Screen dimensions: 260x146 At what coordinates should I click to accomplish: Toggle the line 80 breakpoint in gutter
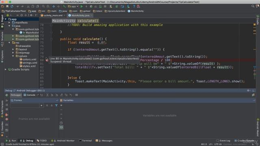(47, 60)
